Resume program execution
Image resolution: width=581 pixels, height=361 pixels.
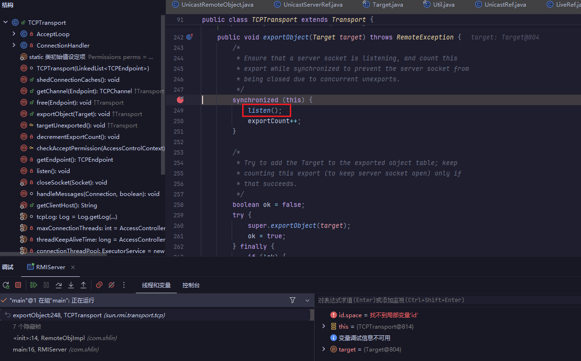(33, 285)
